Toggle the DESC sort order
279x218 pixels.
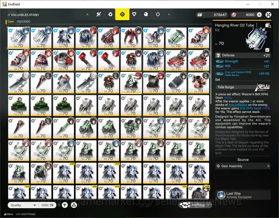[x=47, y=205]
